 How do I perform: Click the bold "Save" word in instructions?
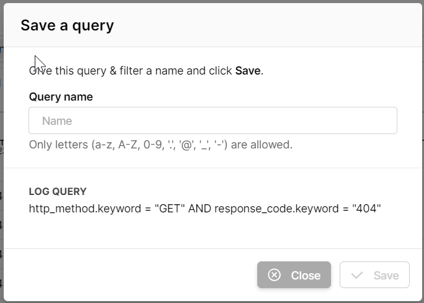[248, 71]
